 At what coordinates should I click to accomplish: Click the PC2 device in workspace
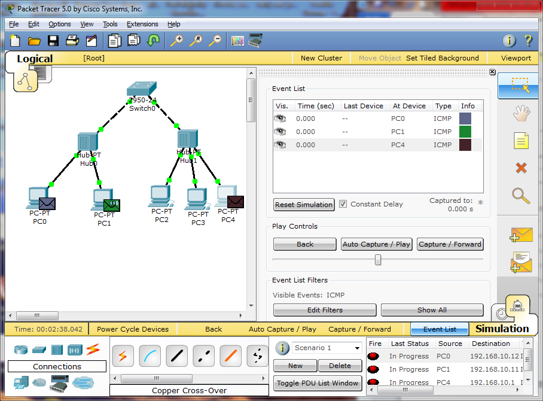(161, 196)
